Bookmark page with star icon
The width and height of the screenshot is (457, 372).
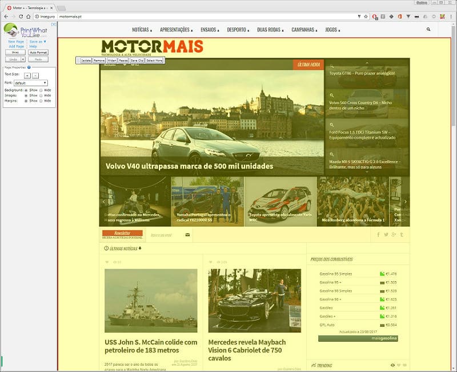tap(366, 17)
